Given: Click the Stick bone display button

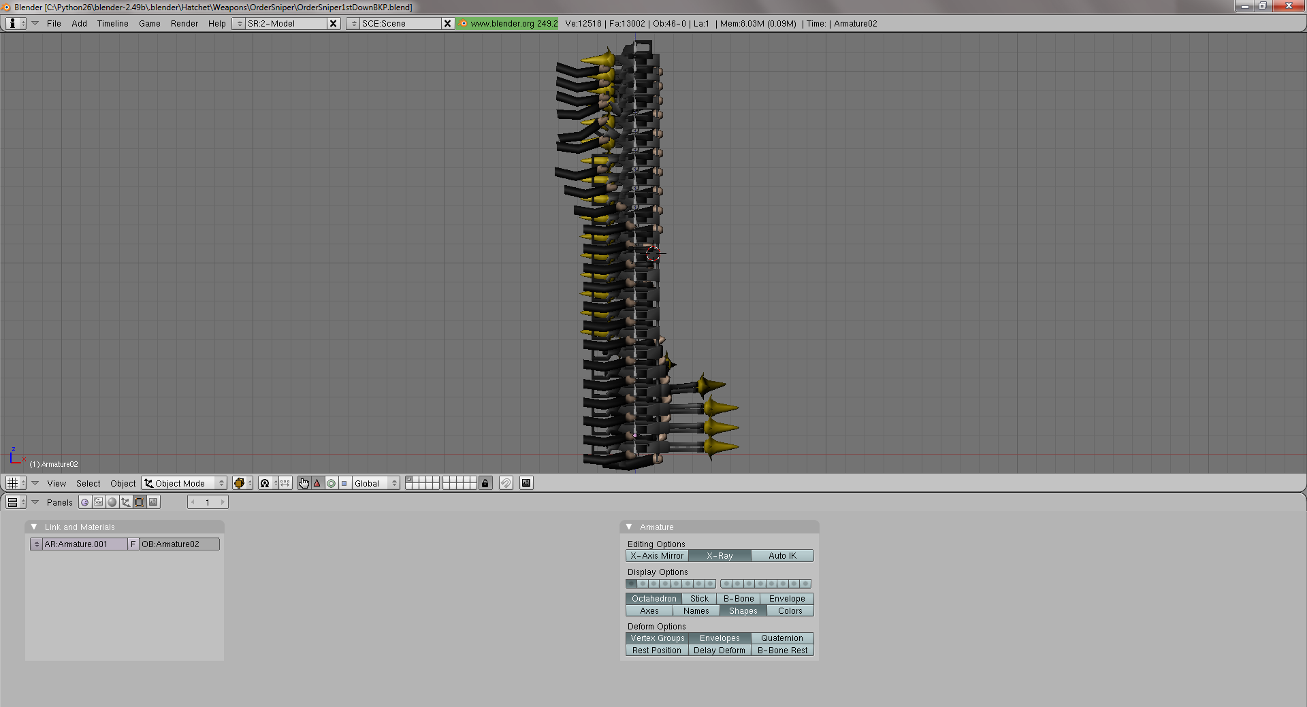Looking at the screenshot, I should [699, 599].
